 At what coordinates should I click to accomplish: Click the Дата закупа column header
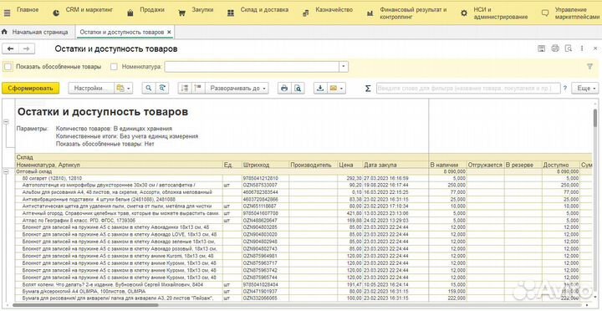[395, 165]
